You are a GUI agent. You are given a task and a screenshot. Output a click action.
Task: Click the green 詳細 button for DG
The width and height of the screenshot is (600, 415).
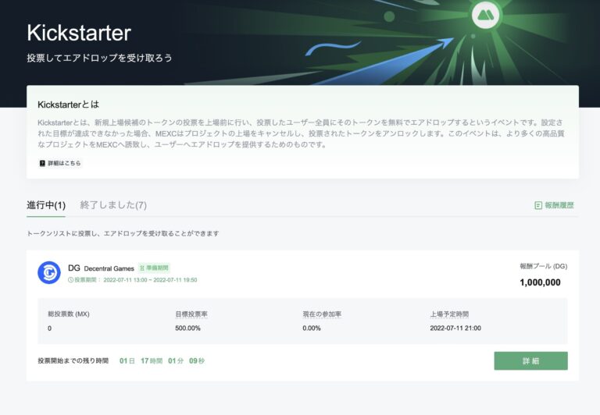[x=530, y=360]
